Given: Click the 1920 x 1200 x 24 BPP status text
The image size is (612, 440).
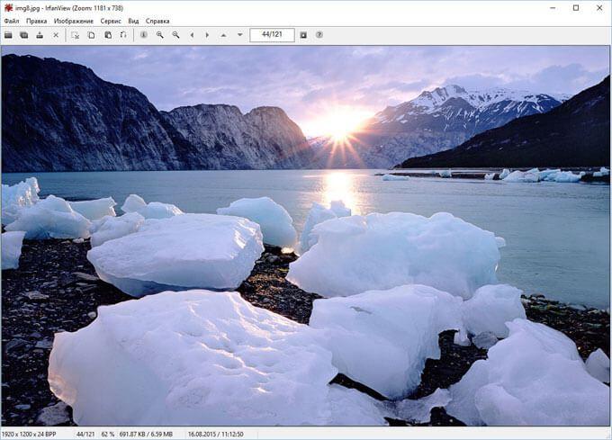Looking at the screenshot, I should coord(29,434).
